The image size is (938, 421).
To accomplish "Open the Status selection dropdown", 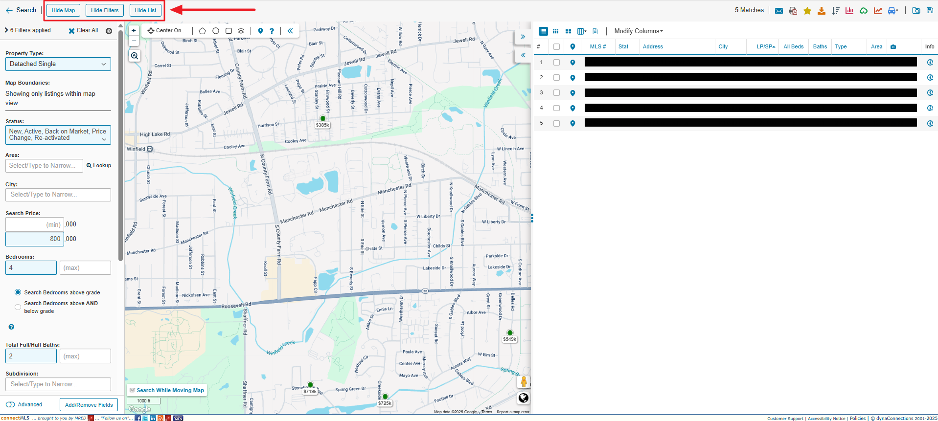I will click(58, 135).
